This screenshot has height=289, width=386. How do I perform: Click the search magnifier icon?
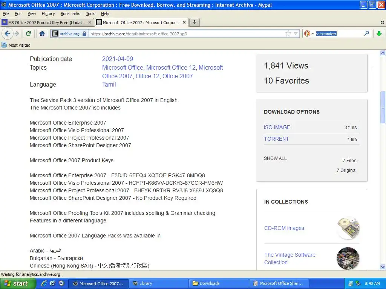366,33
